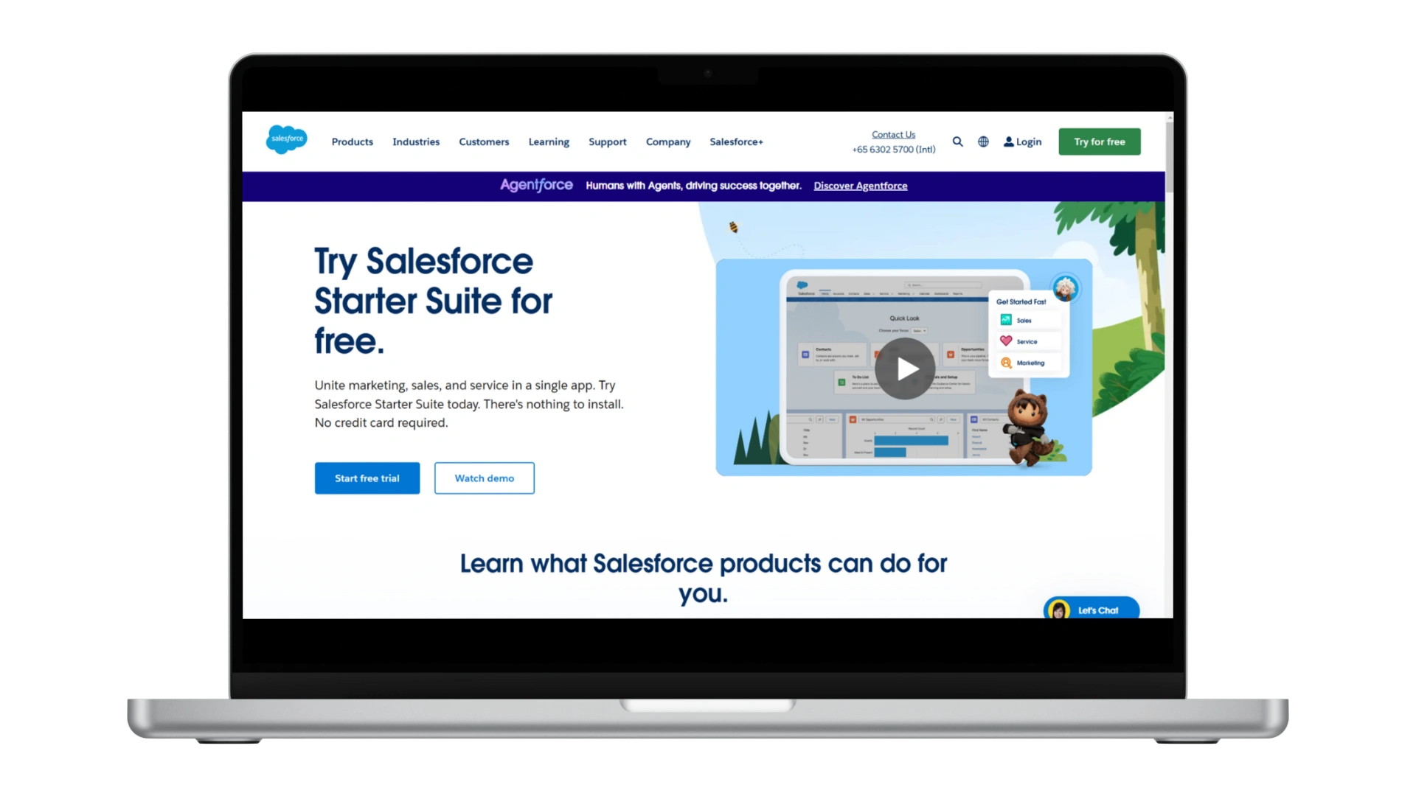Expand the Customers navigation menu

pyautogui.click(x=485, y=142)
